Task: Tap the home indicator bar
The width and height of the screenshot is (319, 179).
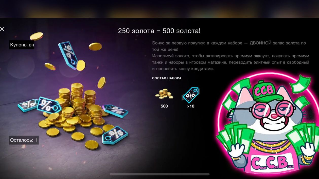Action: point(159,174)
